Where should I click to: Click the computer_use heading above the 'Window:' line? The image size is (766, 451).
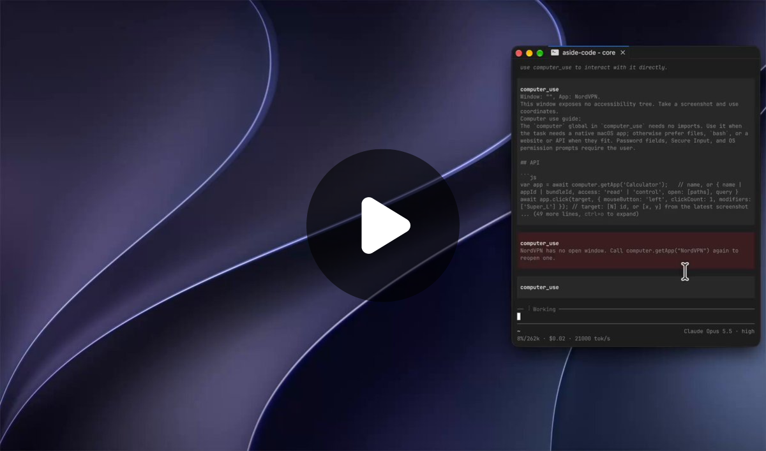539,89
